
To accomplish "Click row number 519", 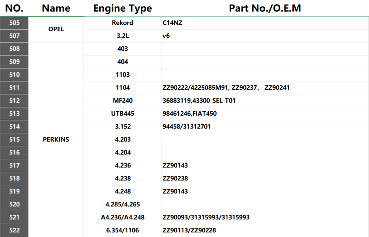I will (14, 191).
